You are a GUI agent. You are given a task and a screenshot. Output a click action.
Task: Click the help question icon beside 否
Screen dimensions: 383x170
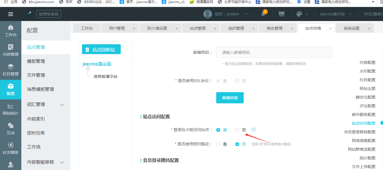tap(254, 130)
